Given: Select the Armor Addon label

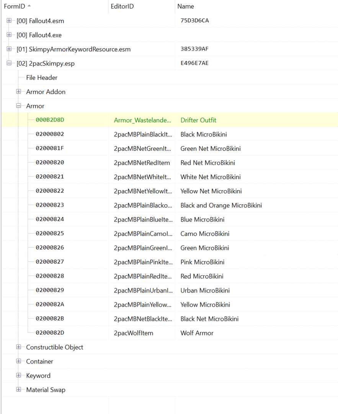Looking at the screenshot, I should [46, 92].
